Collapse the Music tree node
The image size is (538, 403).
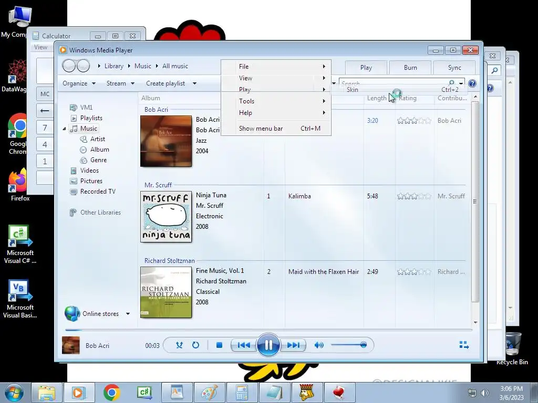coord(64,129)
